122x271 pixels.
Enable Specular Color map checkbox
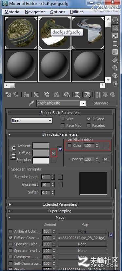pyautogui.click(x=11, y=244)
